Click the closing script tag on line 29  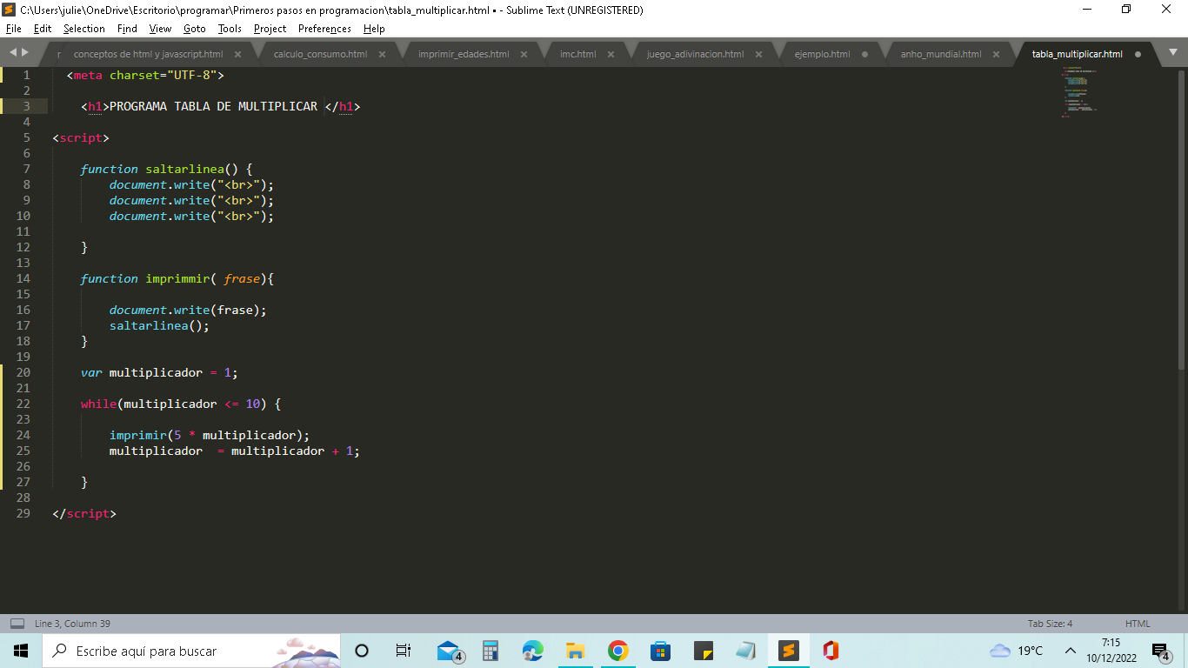click(x=84, y=513)
